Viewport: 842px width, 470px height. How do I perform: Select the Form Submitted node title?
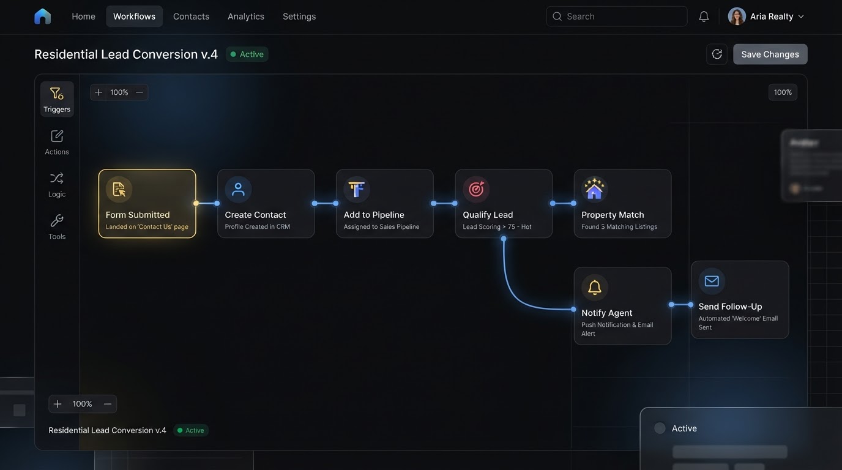138,215
